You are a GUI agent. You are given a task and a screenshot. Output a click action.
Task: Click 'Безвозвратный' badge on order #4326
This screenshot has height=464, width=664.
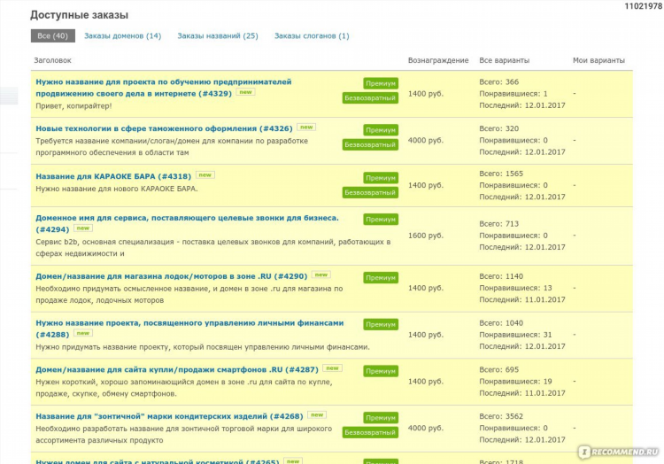tap(371, 145)
